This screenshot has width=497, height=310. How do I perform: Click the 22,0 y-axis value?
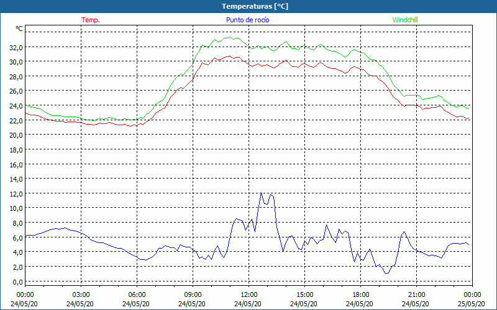point(16,121)
